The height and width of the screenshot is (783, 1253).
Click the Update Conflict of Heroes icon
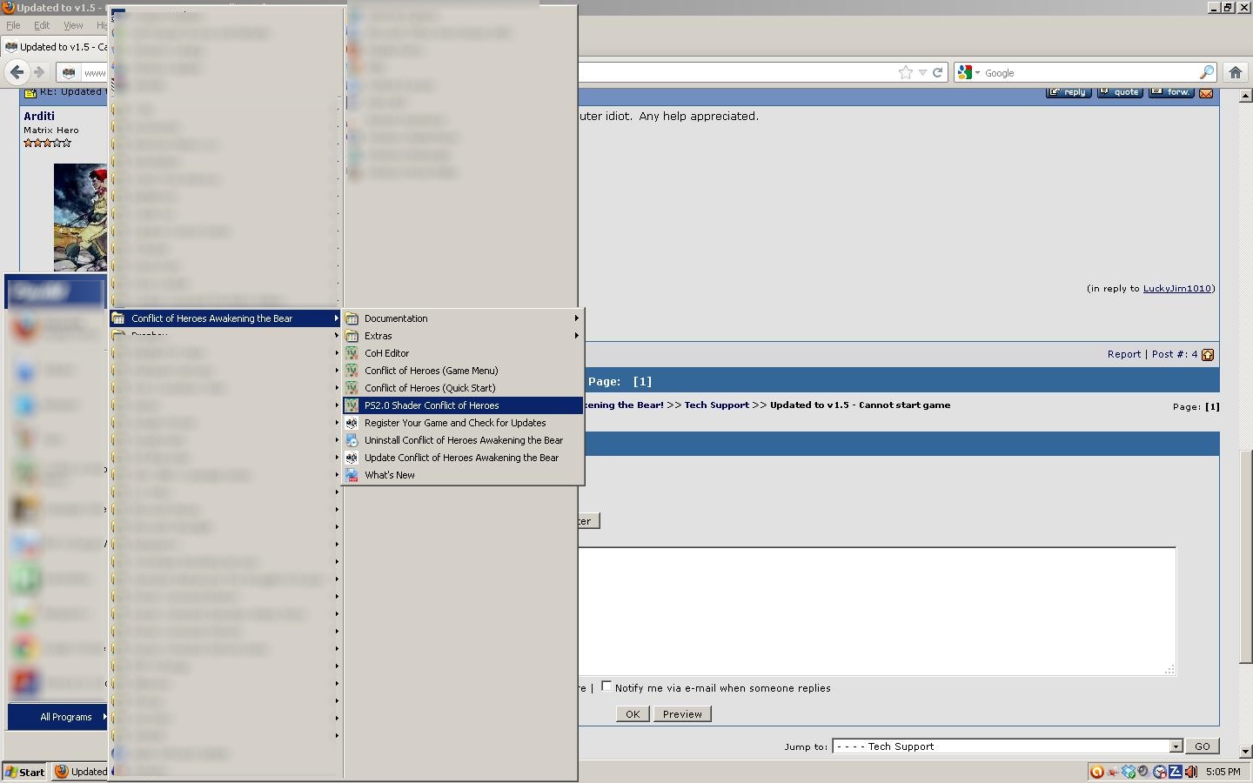352,458
